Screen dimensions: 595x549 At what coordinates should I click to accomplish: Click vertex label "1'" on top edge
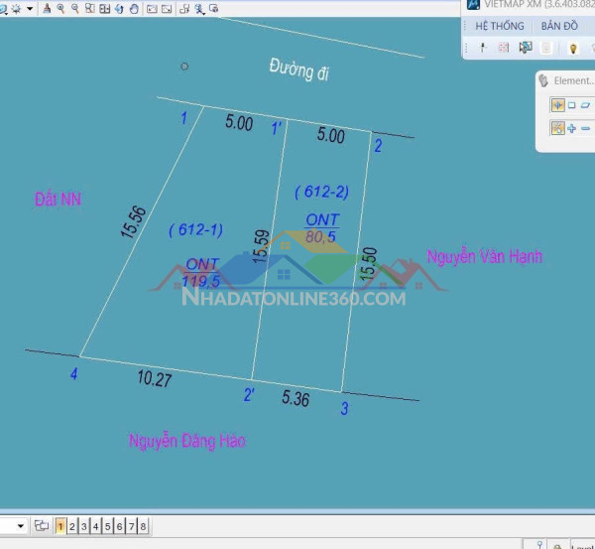coord(276,128)
